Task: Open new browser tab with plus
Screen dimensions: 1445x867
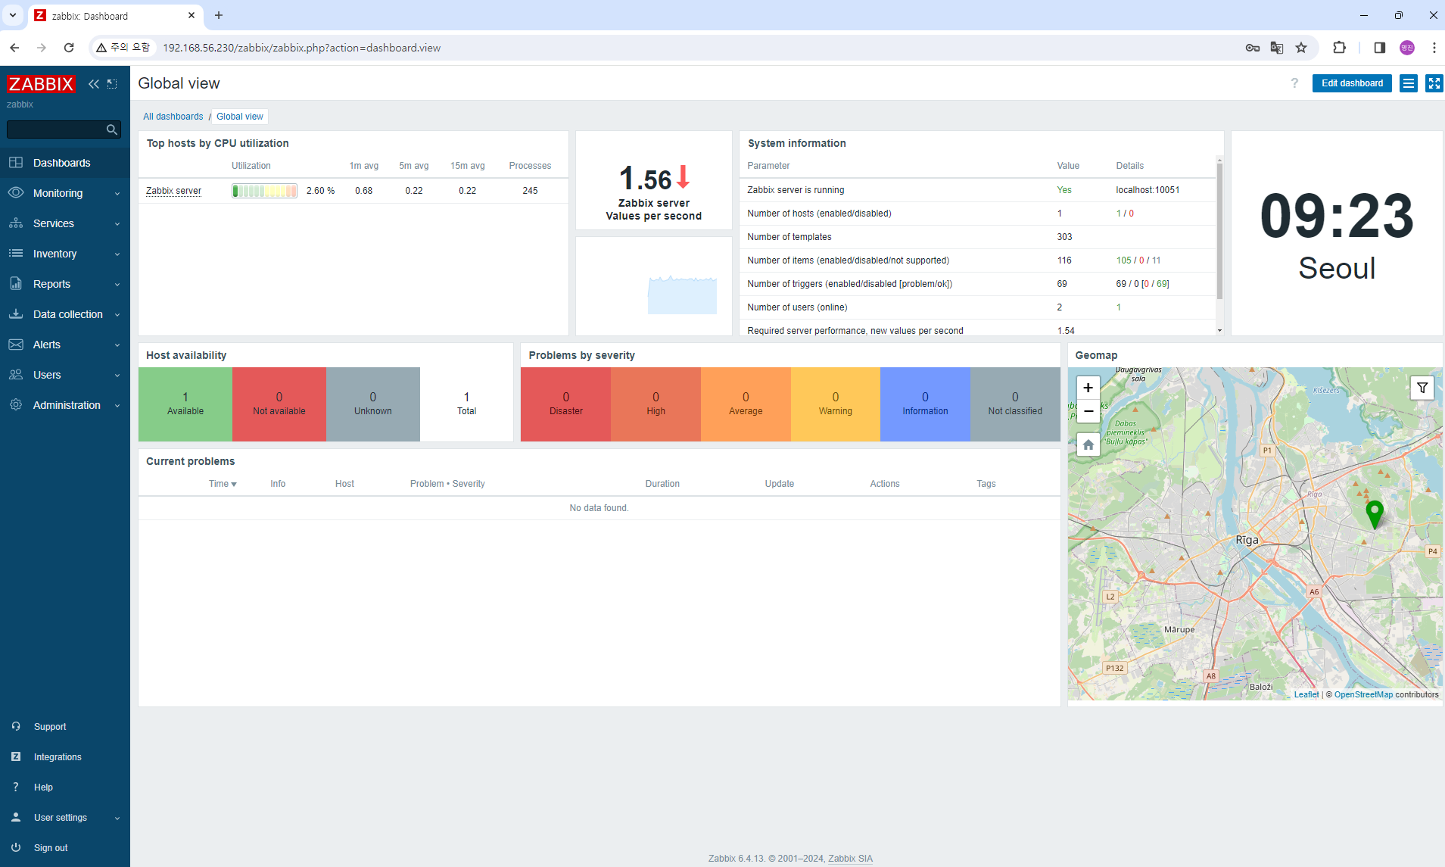Action: 219,15
